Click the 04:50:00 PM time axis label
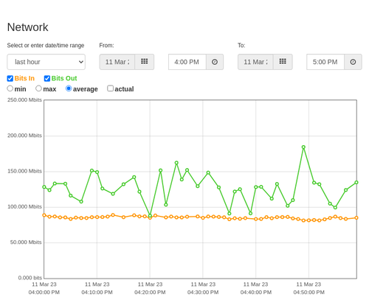The image size is (369, 297). point(308,293)
